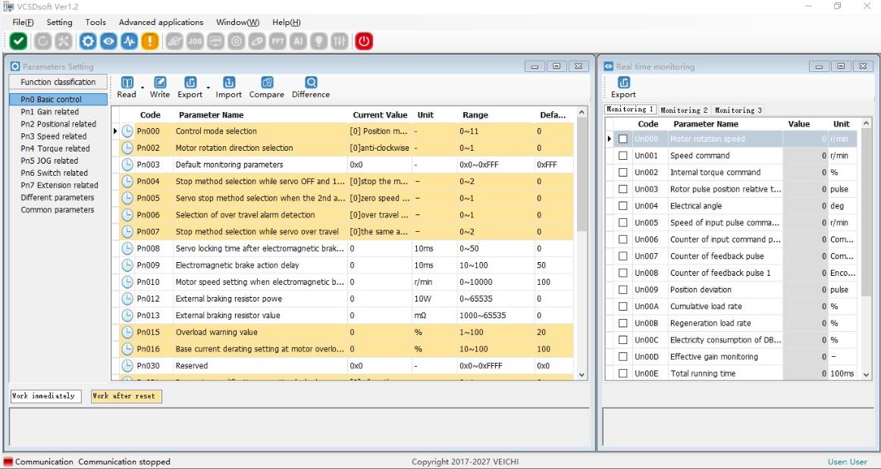Check the Un004 Electrical angle box
881x469 pixels.
[x=622, y=206]
